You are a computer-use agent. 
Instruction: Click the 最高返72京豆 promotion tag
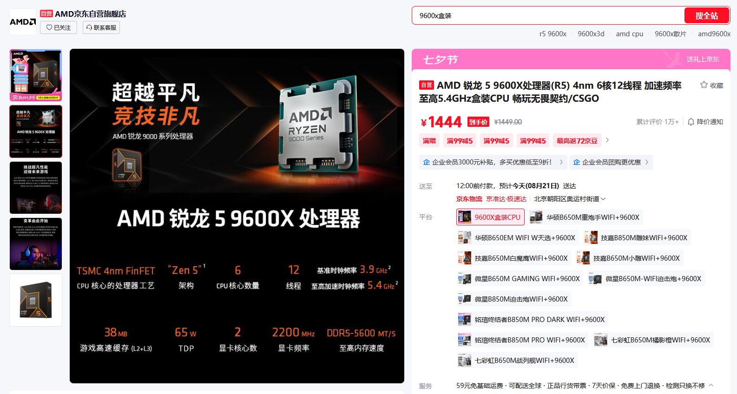coord(577,141)
